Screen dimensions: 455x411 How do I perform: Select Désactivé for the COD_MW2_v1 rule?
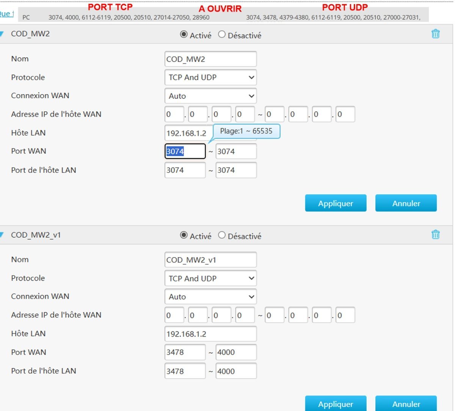click(222, 235)
